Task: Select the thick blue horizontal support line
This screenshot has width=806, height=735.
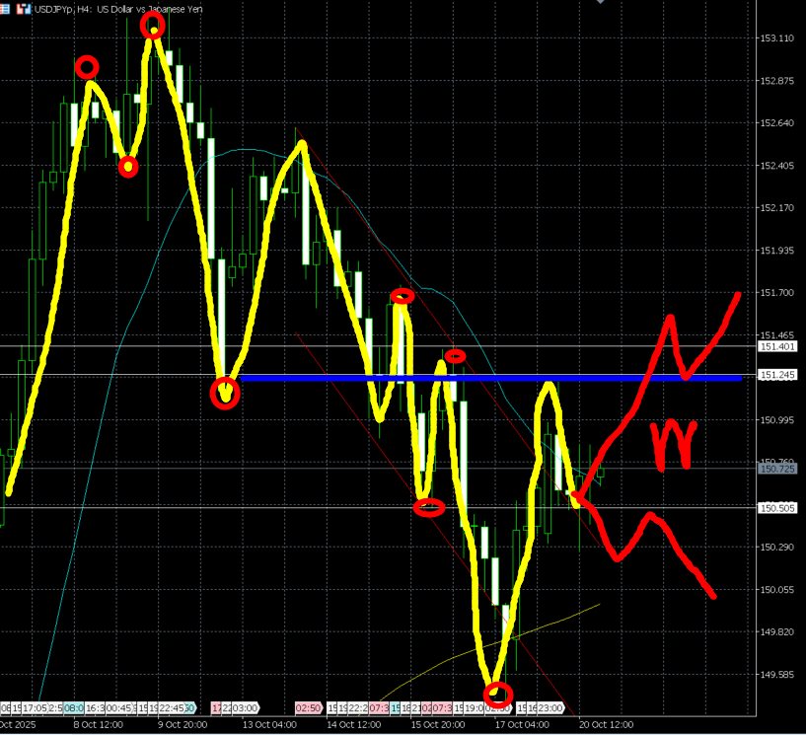Action: [x=493, y=377]
